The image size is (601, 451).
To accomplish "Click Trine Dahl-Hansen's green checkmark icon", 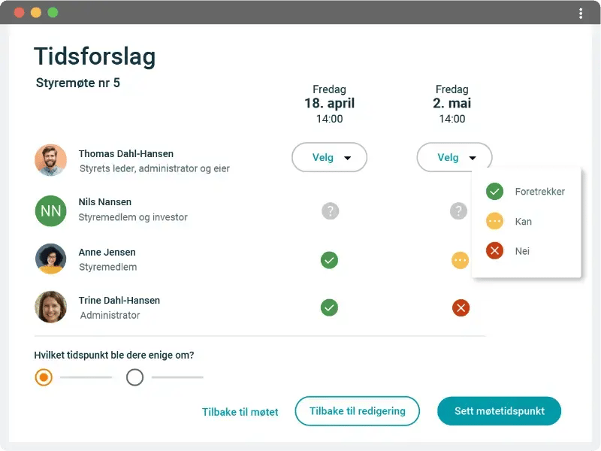I will [x=329, y=307].
